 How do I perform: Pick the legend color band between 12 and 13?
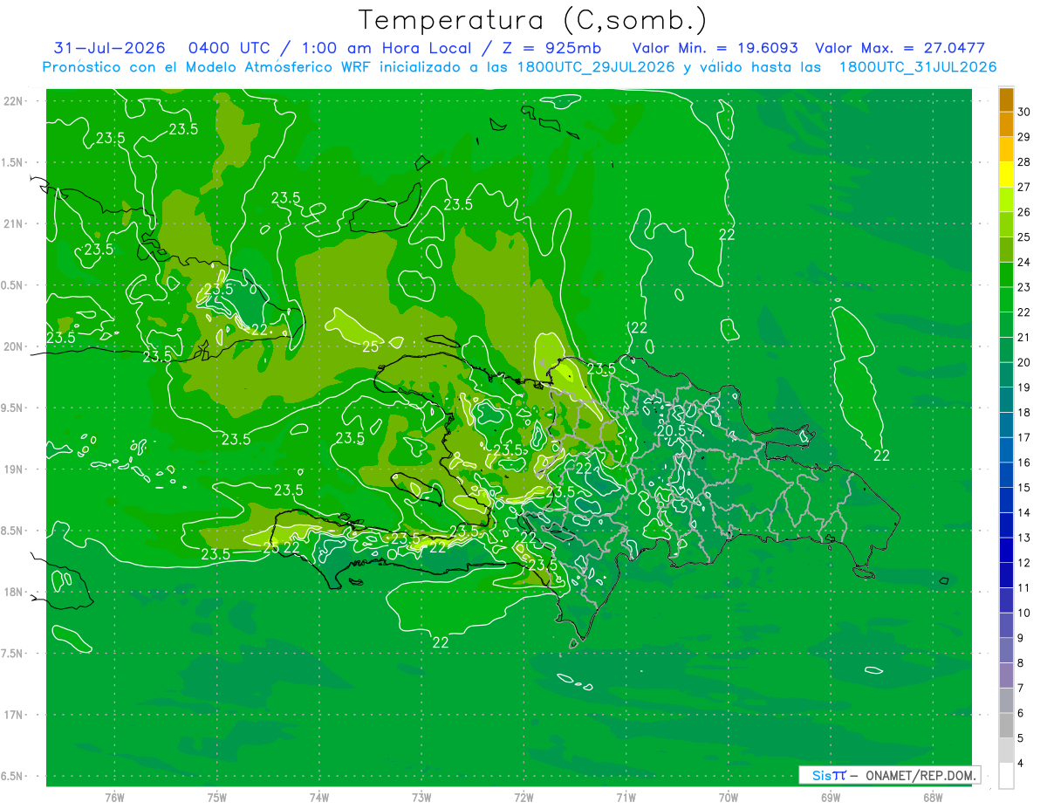[x=1006, y=550]
